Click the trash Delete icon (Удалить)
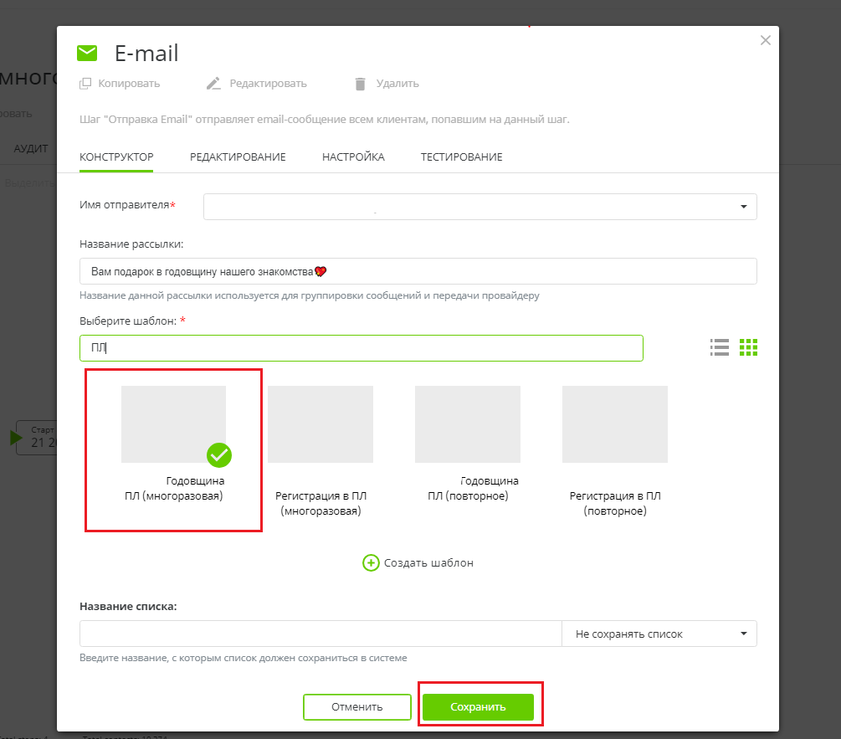This screenshot has width=841, height=739. (x=361, y=84)
